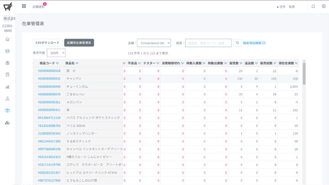Open 店舗選択 in the top bar
This screenshot has height=185, width=329.
38,7
